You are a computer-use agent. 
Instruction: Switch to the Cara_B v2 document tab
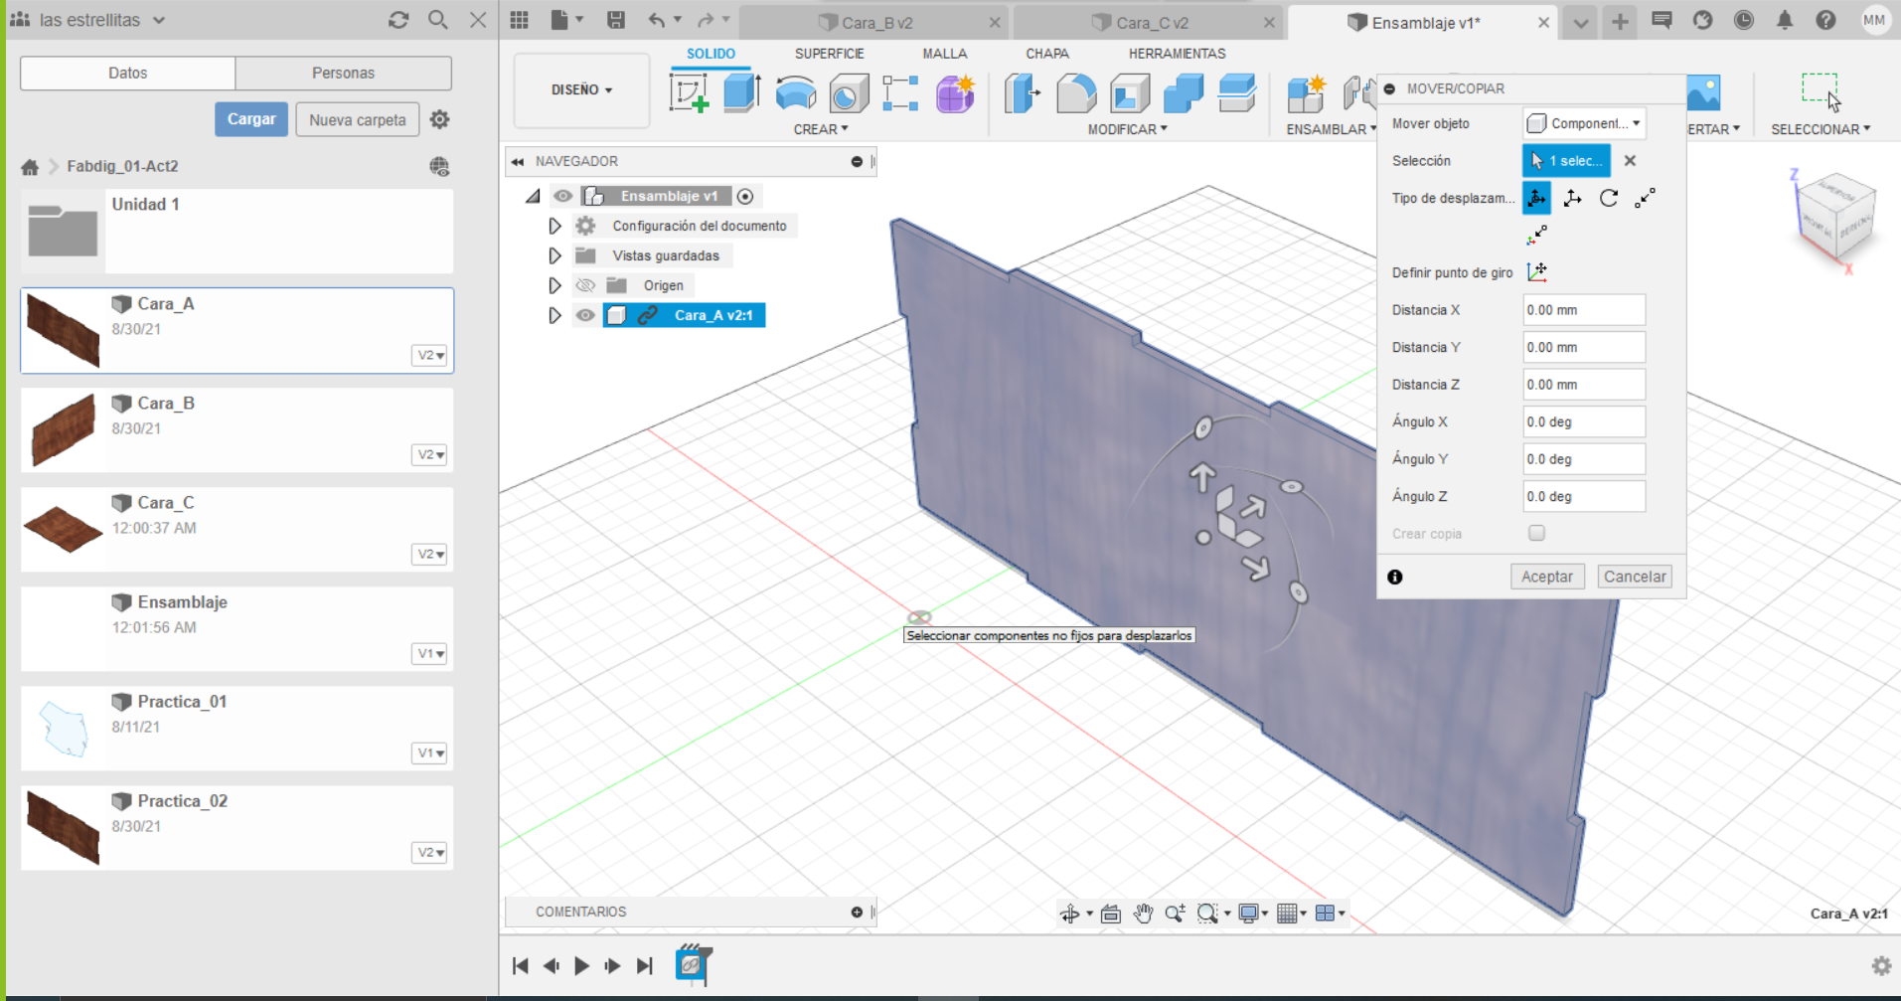(874, 22)
